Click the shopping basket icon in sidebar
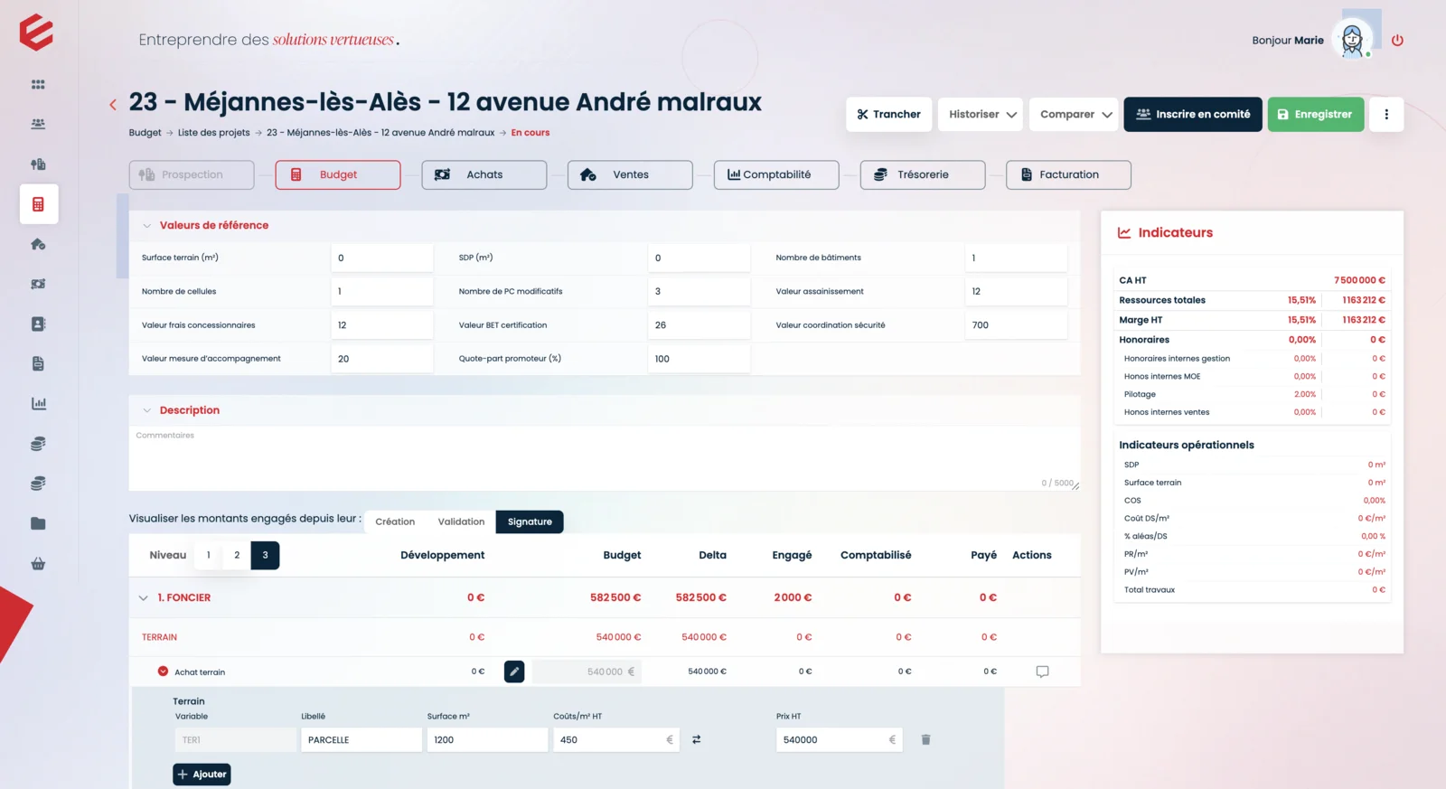1446x789 pixels. 38,564
